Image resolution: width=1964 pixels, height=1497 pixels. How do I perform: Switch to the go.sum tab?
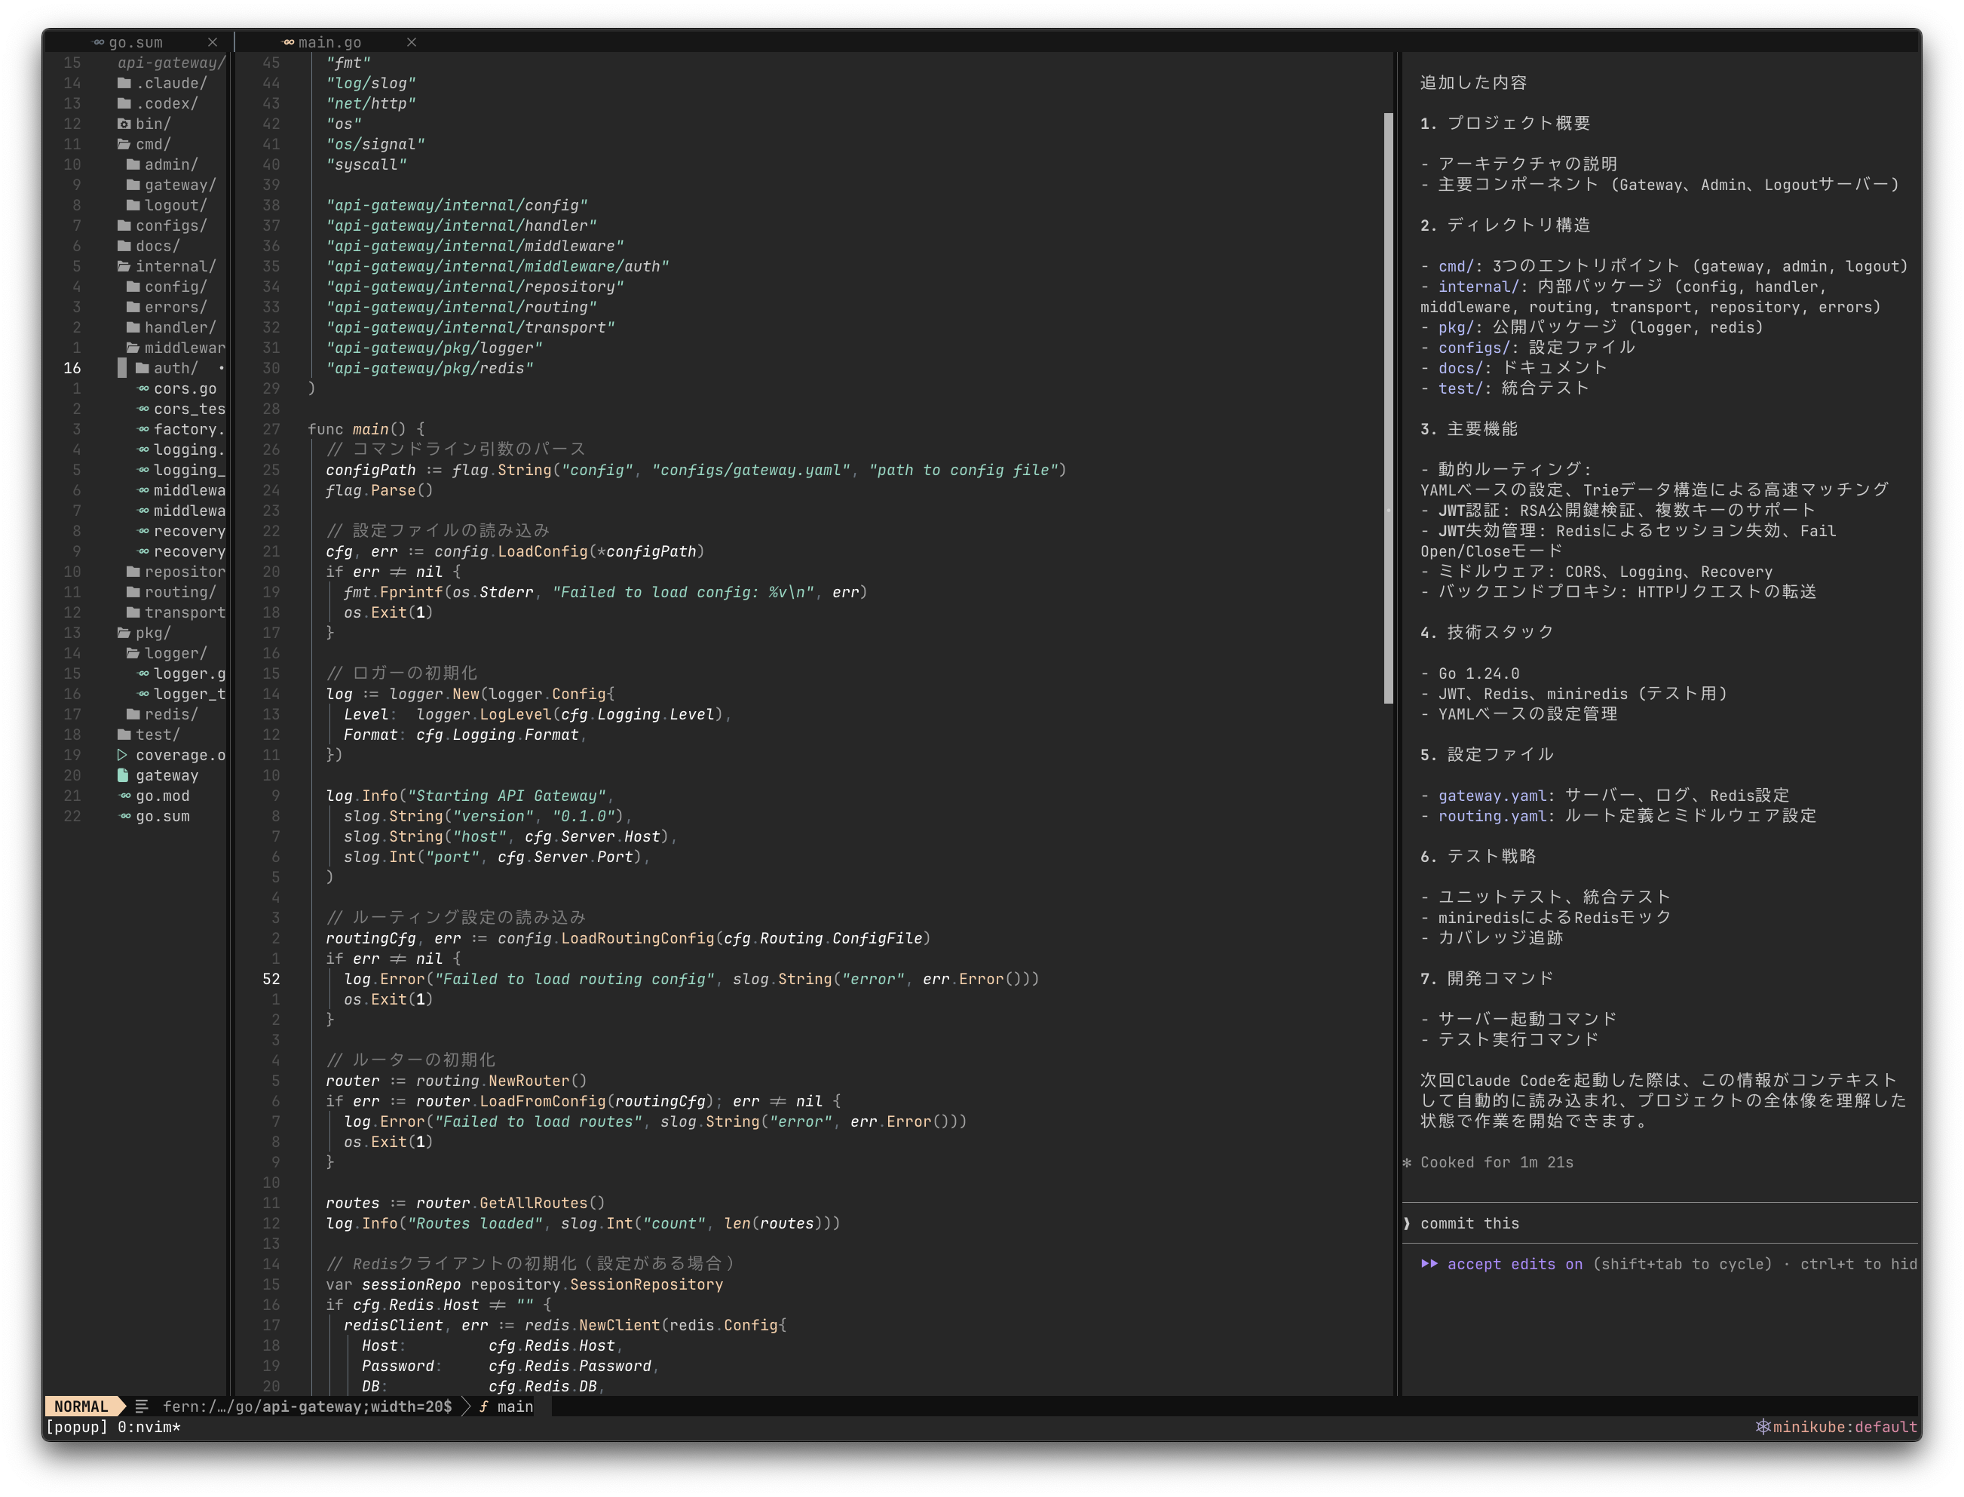tap(136, 42)
